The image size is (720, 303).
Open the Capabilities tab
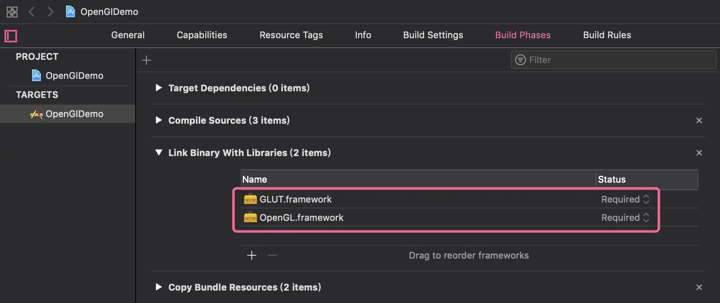pyautogui.click(x=202, y=35)
